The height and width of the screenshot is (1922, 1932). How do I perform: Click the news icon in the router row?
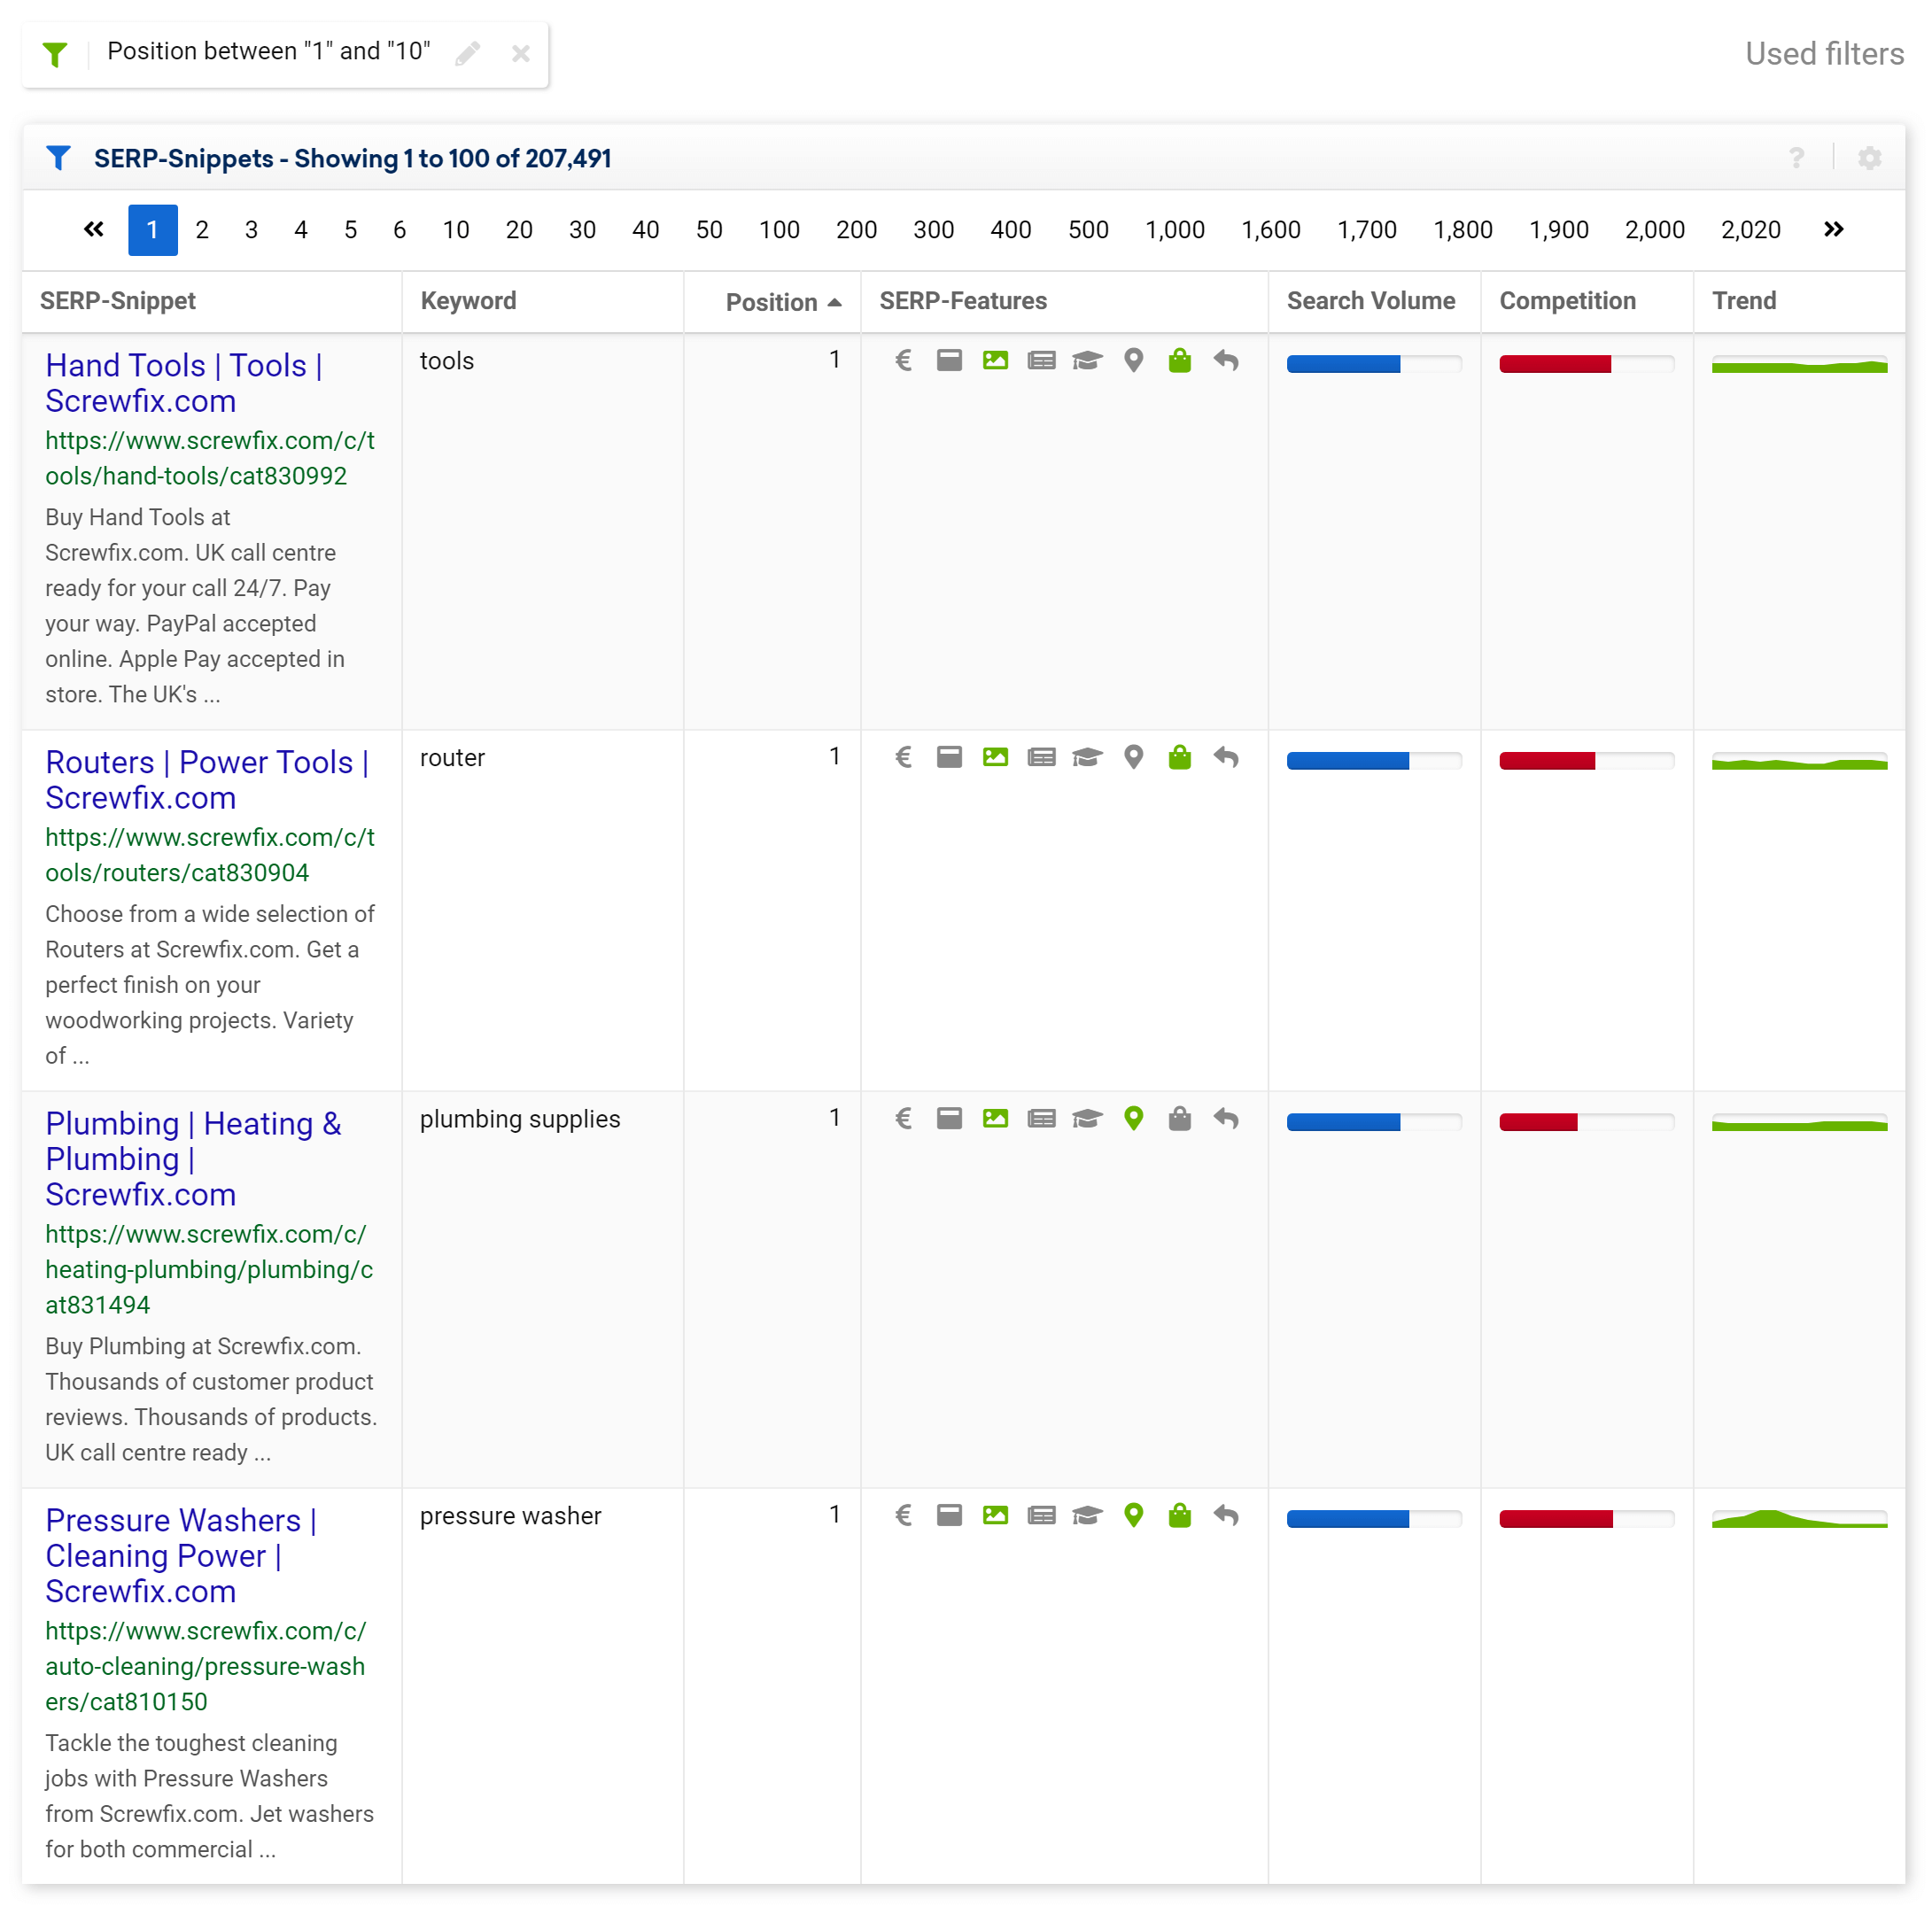pos(1041,758)
